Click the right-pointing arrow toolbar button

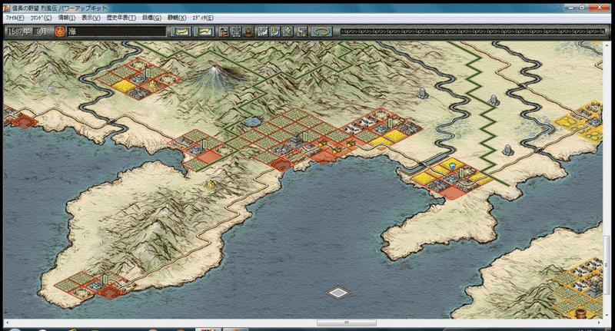(204, 31)
